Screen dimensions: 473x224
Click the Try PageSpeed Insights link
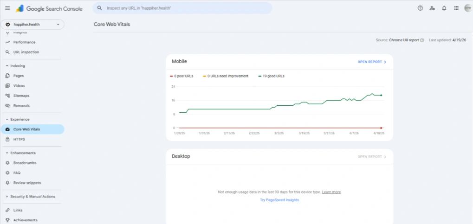click(279, 200)
